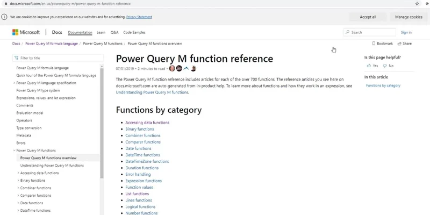This screenshot has height=215, width=430.
Task: Jump to Functions by category anchor
Action: point(383,85)
